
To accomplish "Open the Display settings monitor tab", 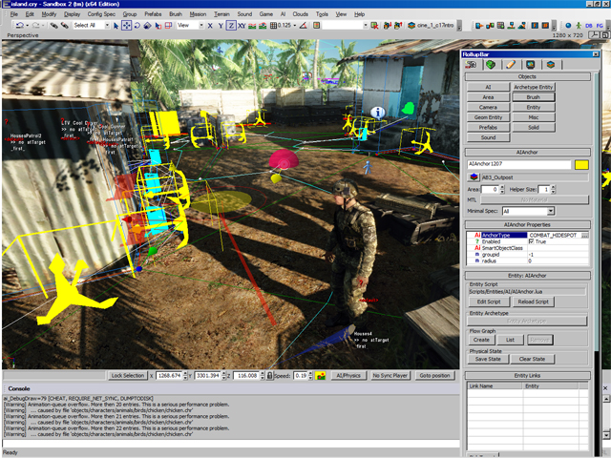I will (531, 65).
